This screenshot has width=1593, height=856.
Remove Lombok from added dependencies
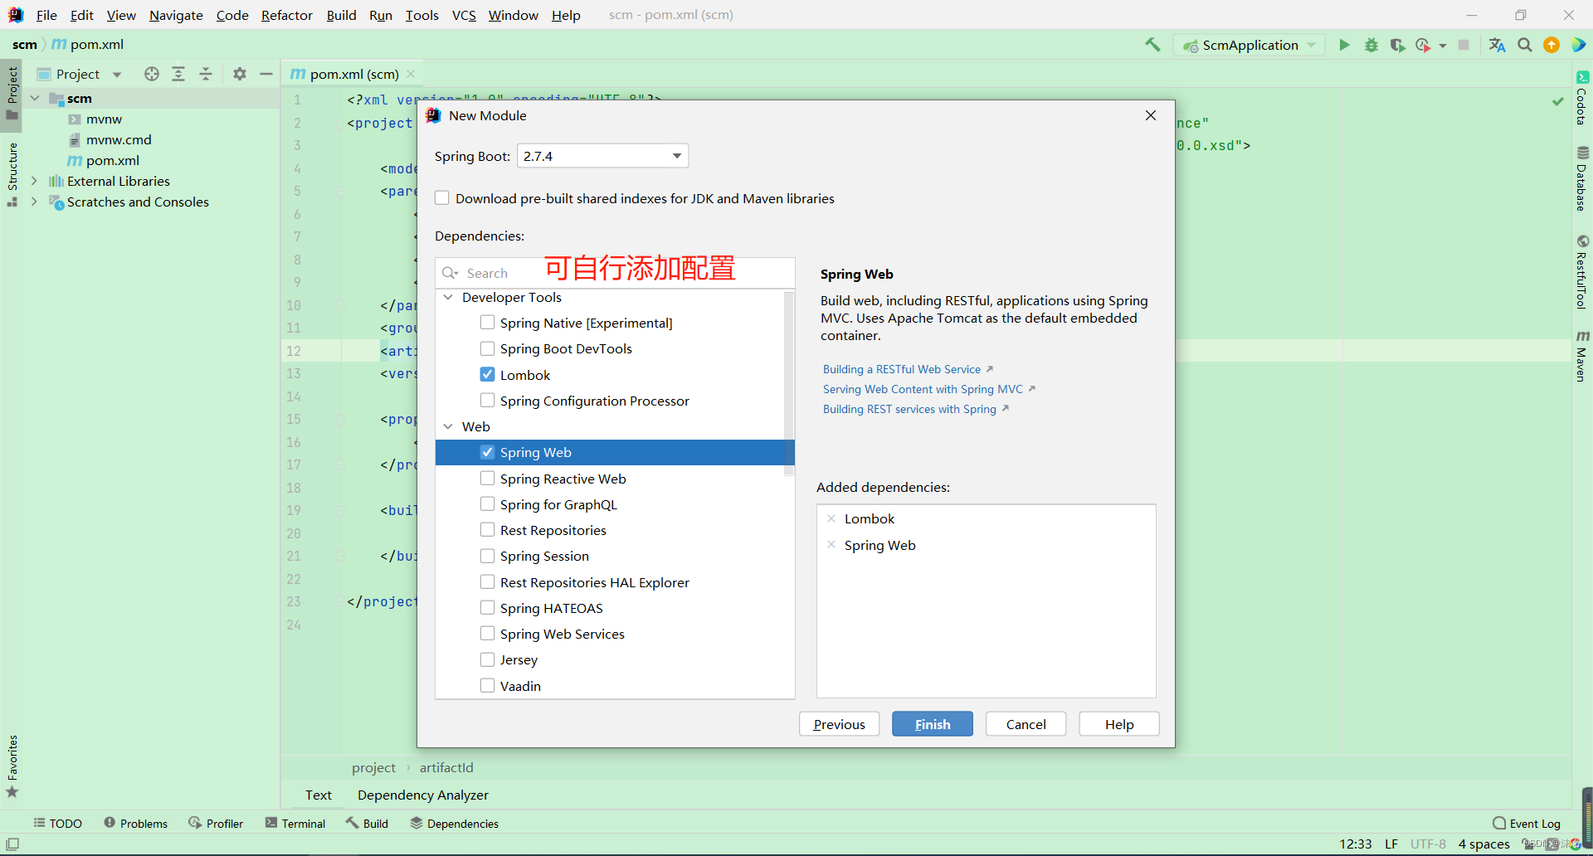[831, 518]
